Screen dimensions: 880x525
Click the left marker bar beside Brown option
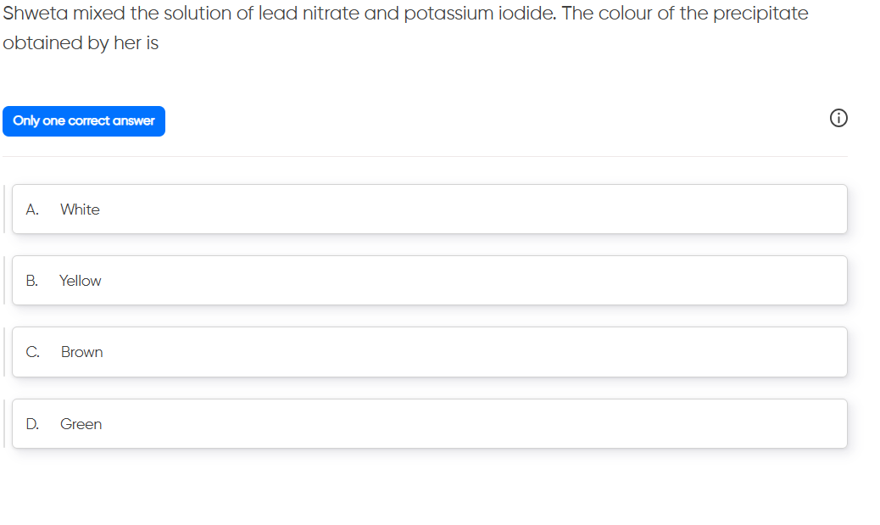click(3, 352)
